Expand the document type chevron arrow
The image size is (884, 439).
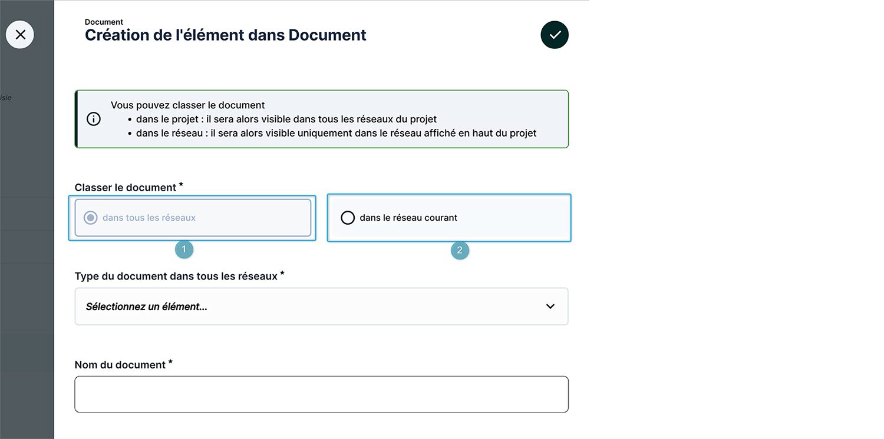(550, 306)
